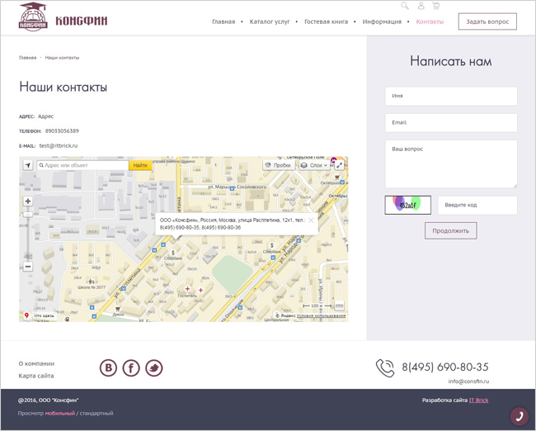The height and width of the screenshot is (431, 536).
Task: Click the info@consfin.ru email link
Action: pyautogui.click(x=468, y=381)
